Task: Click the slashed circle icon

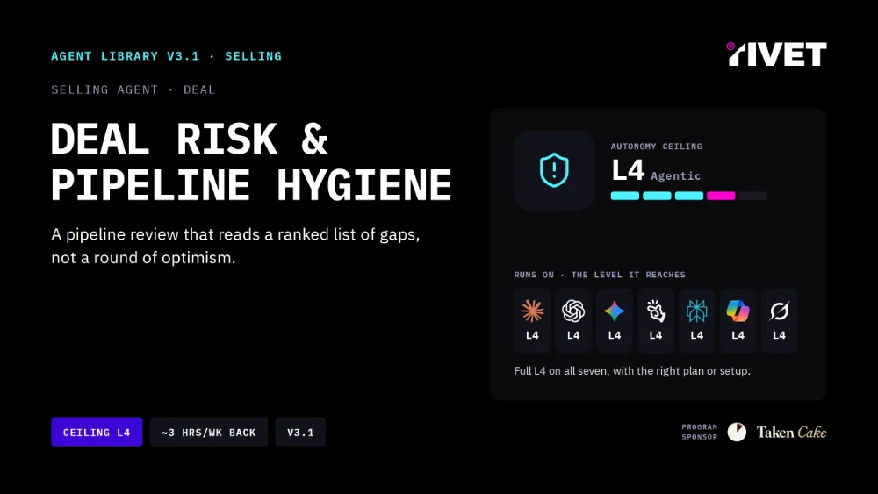Action: point(779,311)
